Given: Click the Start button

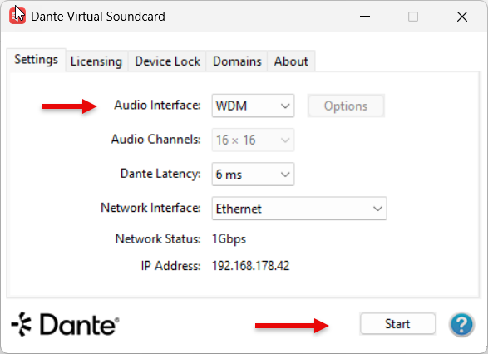Looking at the screenshot, I should [397, 324].
